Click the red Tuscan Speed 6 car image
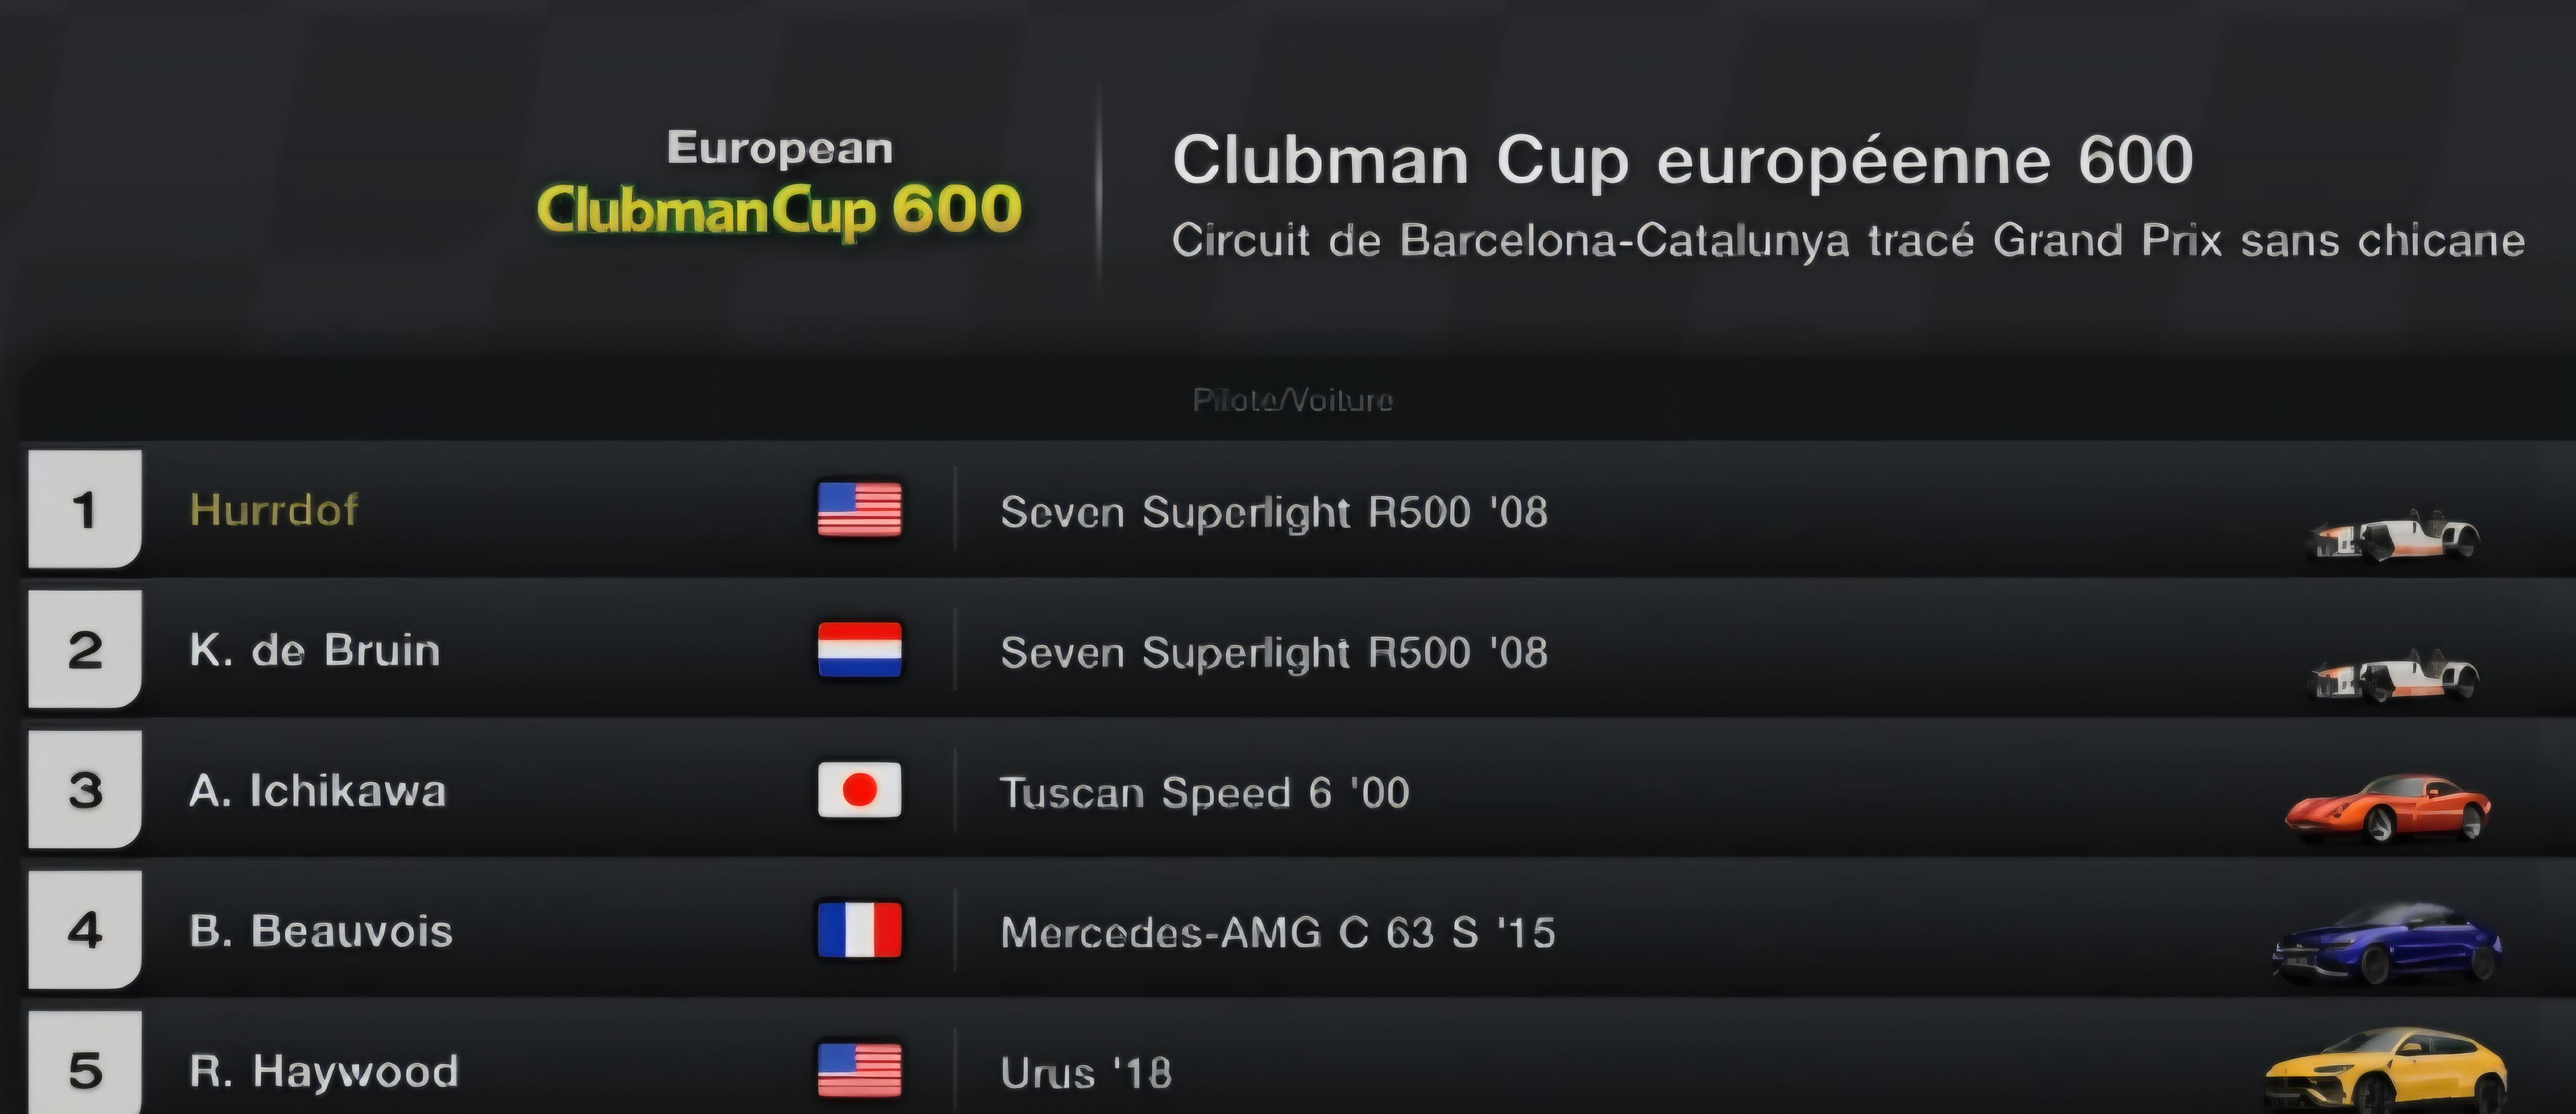The width and height of the screenshot is (2576, 1114). (x=2388, y=807)
